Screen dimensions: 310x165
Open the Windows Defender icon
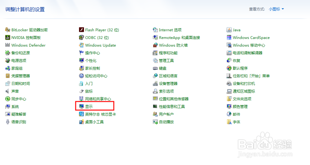coord(7,45)
